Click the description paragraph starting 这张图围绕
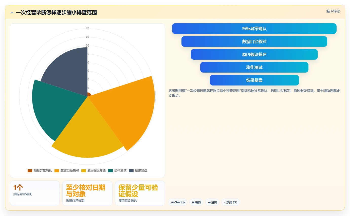 [254, 93]
